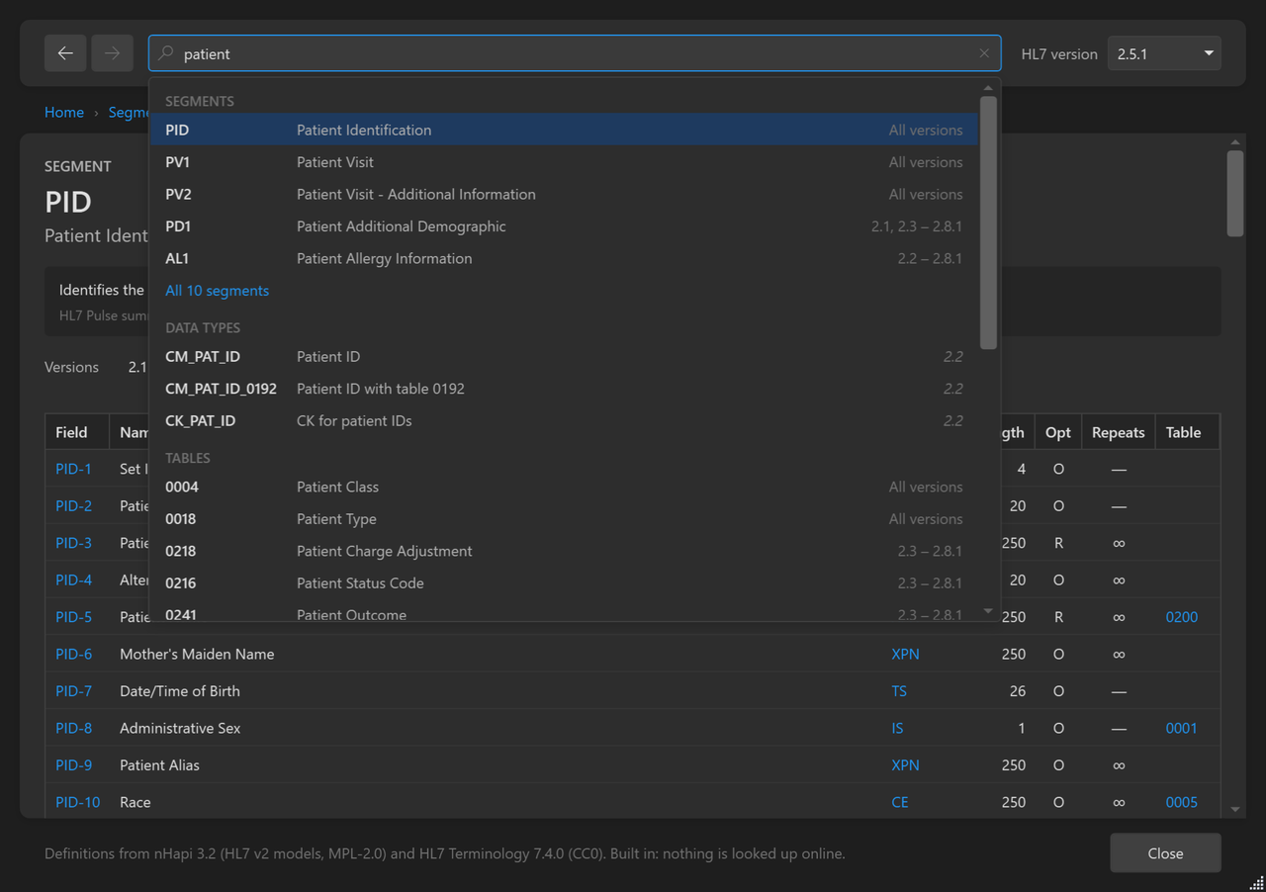Open the PID-3 field link
Viewport: 1266px width, 892px height.
coord(73,543)
